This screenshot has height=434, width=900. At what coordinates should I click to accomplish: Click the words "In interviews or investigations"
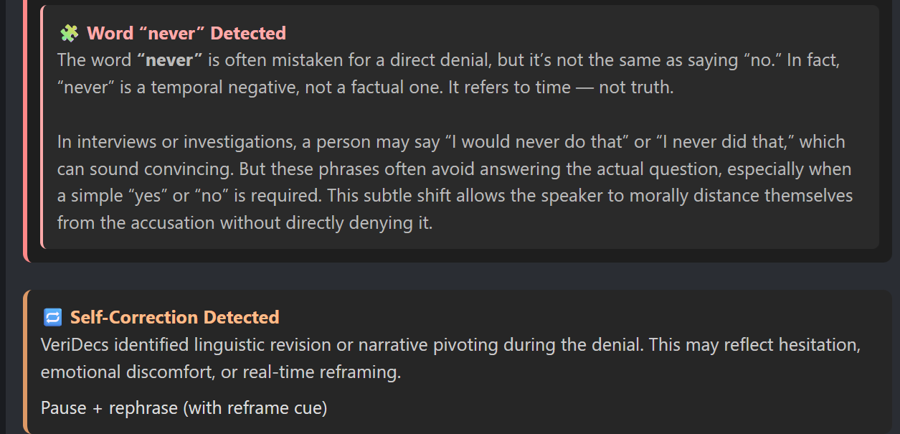[174, 141]
